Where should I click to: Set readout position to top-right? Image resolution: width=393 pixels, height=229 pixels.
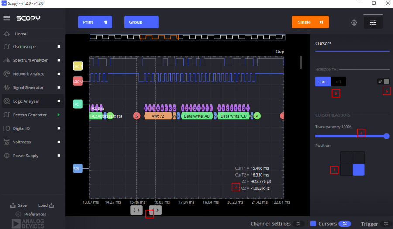coord(359,157)
